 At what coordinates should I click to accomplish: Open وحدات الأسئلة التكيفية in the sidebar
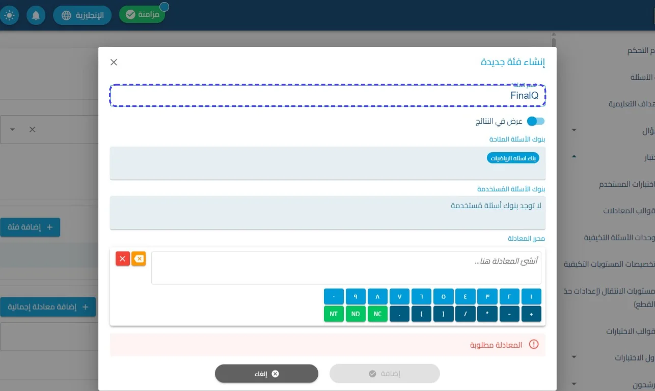[619, 238]
